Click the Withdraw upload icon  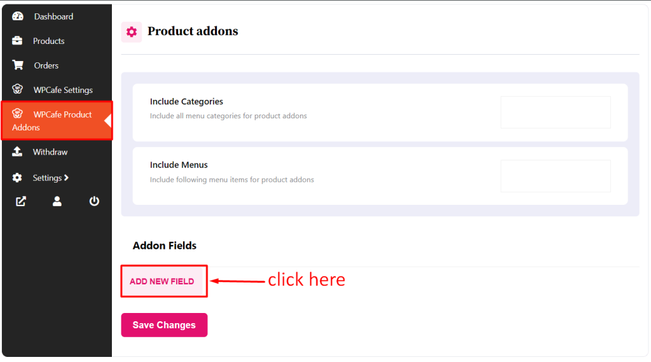[17, 151]
